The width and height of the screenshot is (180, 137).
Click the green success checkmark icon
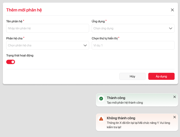tap(101, 99)
